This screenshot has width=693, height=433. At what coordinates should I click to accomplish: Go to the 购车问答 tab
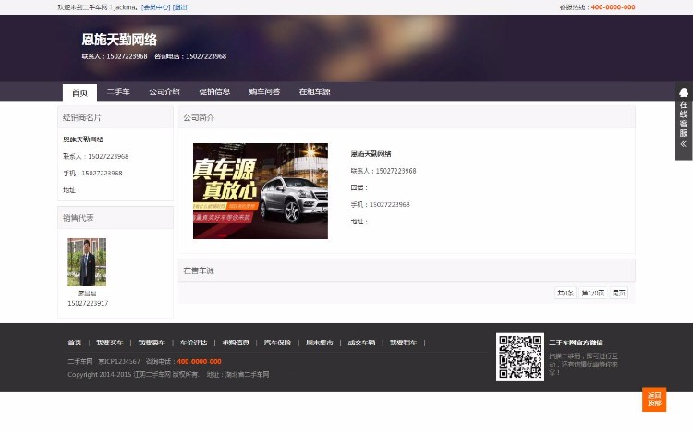tap(264, 91)
